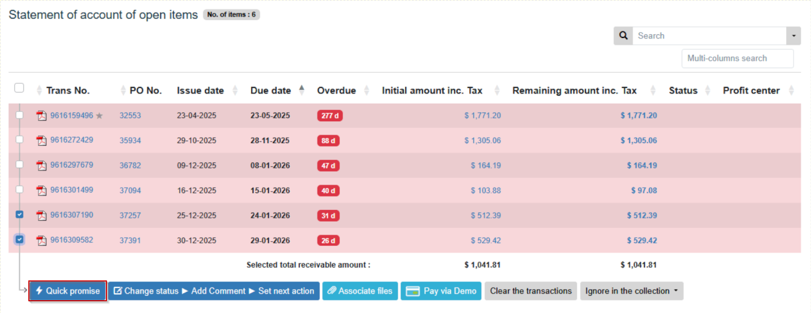The width and height of the screenshot is (811, 313).
Task: Sort by Overdue column header
Action: tap(336, 91)
